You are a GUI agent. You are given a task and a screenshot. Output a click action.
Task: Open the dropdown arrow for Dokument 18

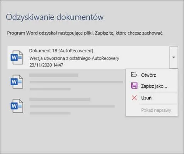point(174,57)
